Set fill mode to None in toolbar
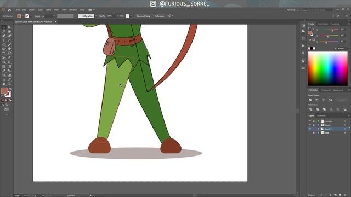 [x=10, y=101]
